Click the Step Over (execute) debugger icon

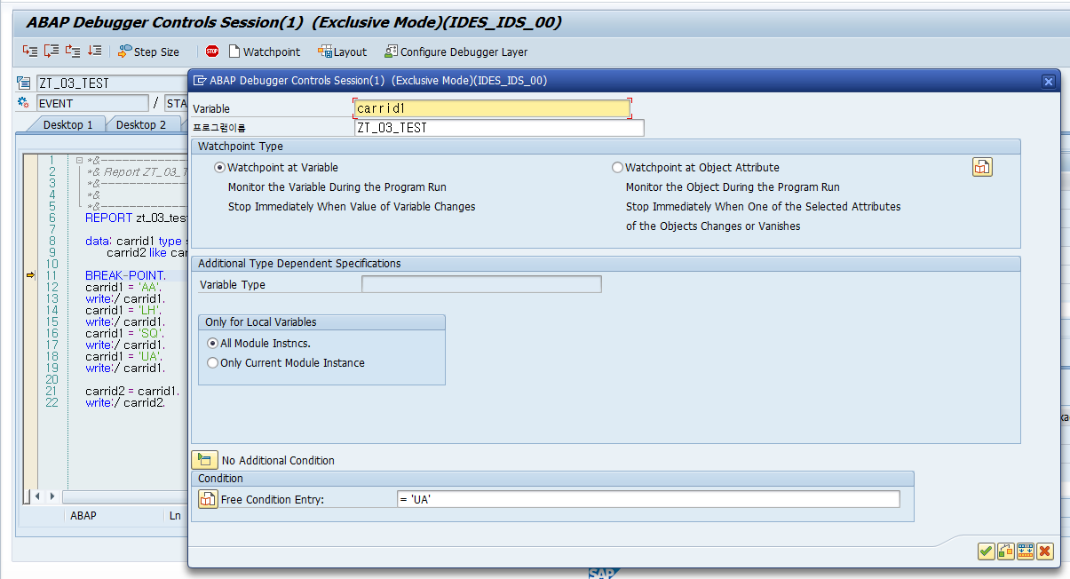click(x=52, y=52)
